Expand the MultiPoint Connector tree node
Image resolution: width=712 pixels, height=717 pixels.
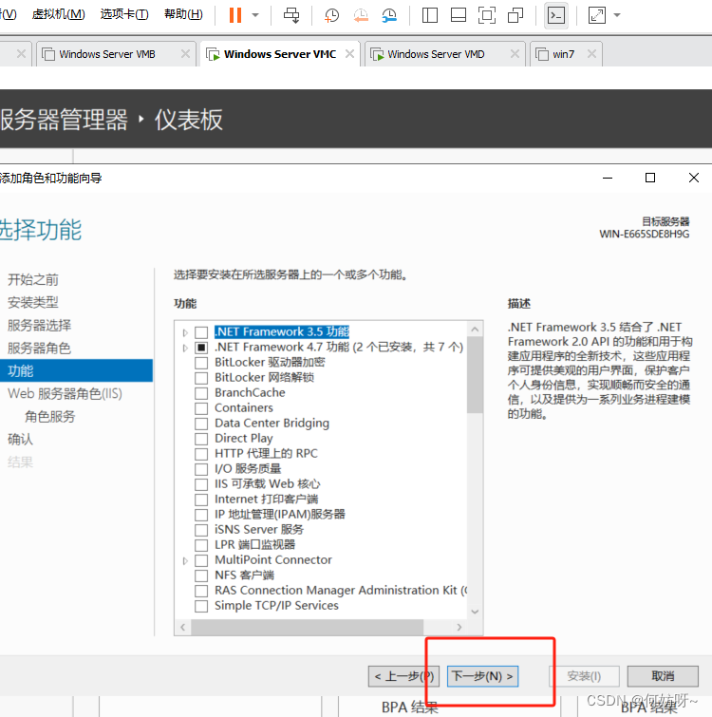click(185, 560)
